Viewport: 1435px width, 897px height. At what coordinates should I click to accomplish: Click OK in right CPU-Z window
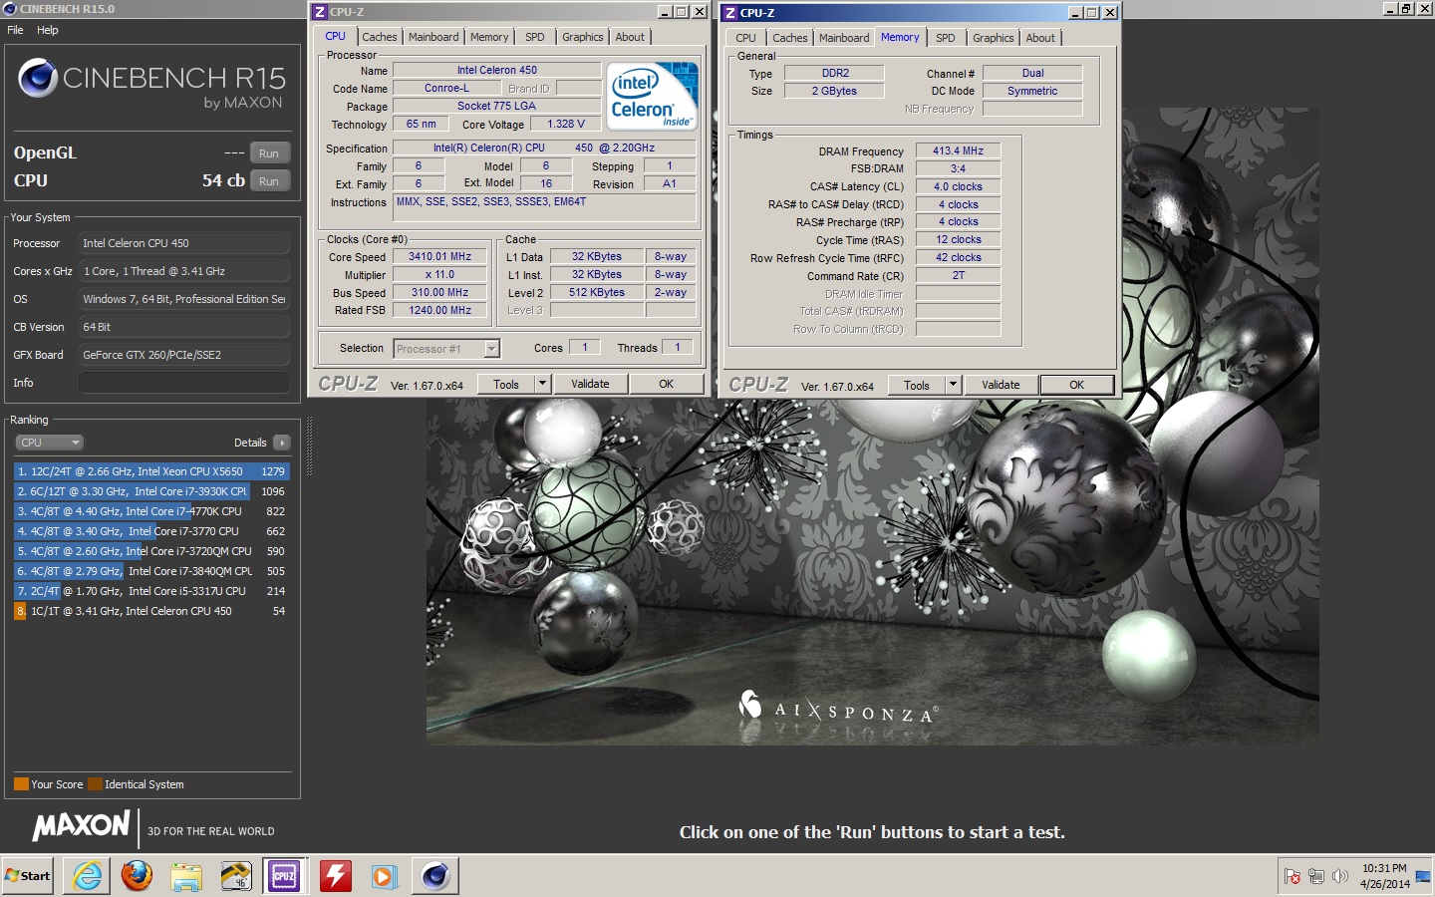pyautogui.click(x=1076, y=386)
